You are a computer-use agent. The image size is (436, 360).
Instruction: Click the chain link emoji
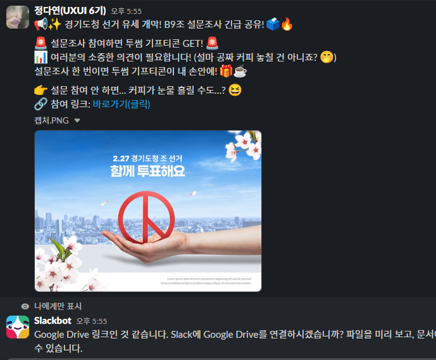pyautogui.click(x=40, y=103)
